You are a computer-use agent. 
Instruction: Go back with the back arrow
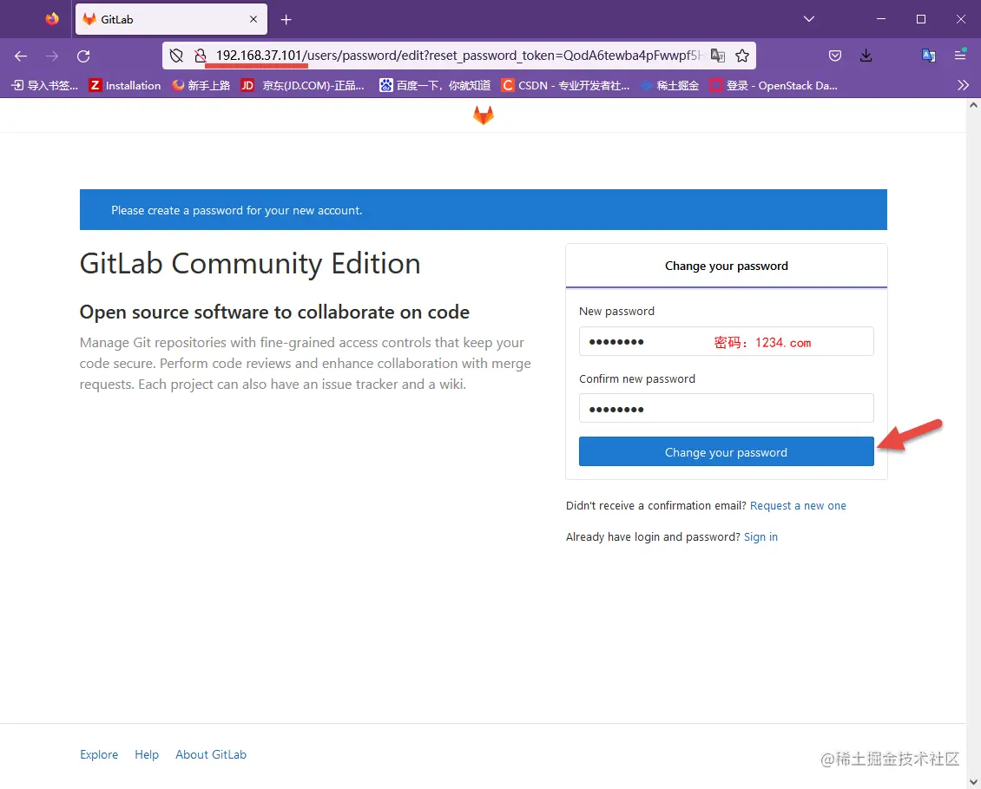tap(21, 56)
